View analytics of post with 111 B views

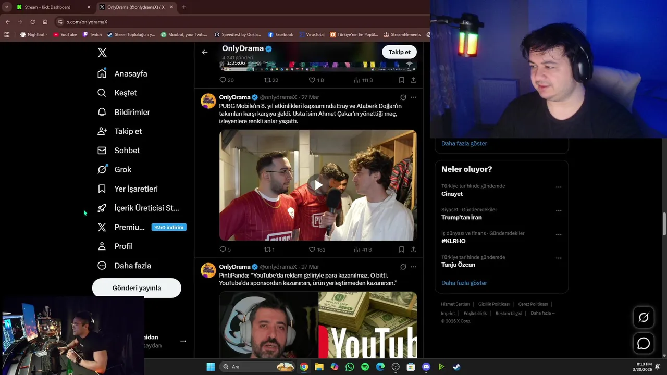[363, 80]
